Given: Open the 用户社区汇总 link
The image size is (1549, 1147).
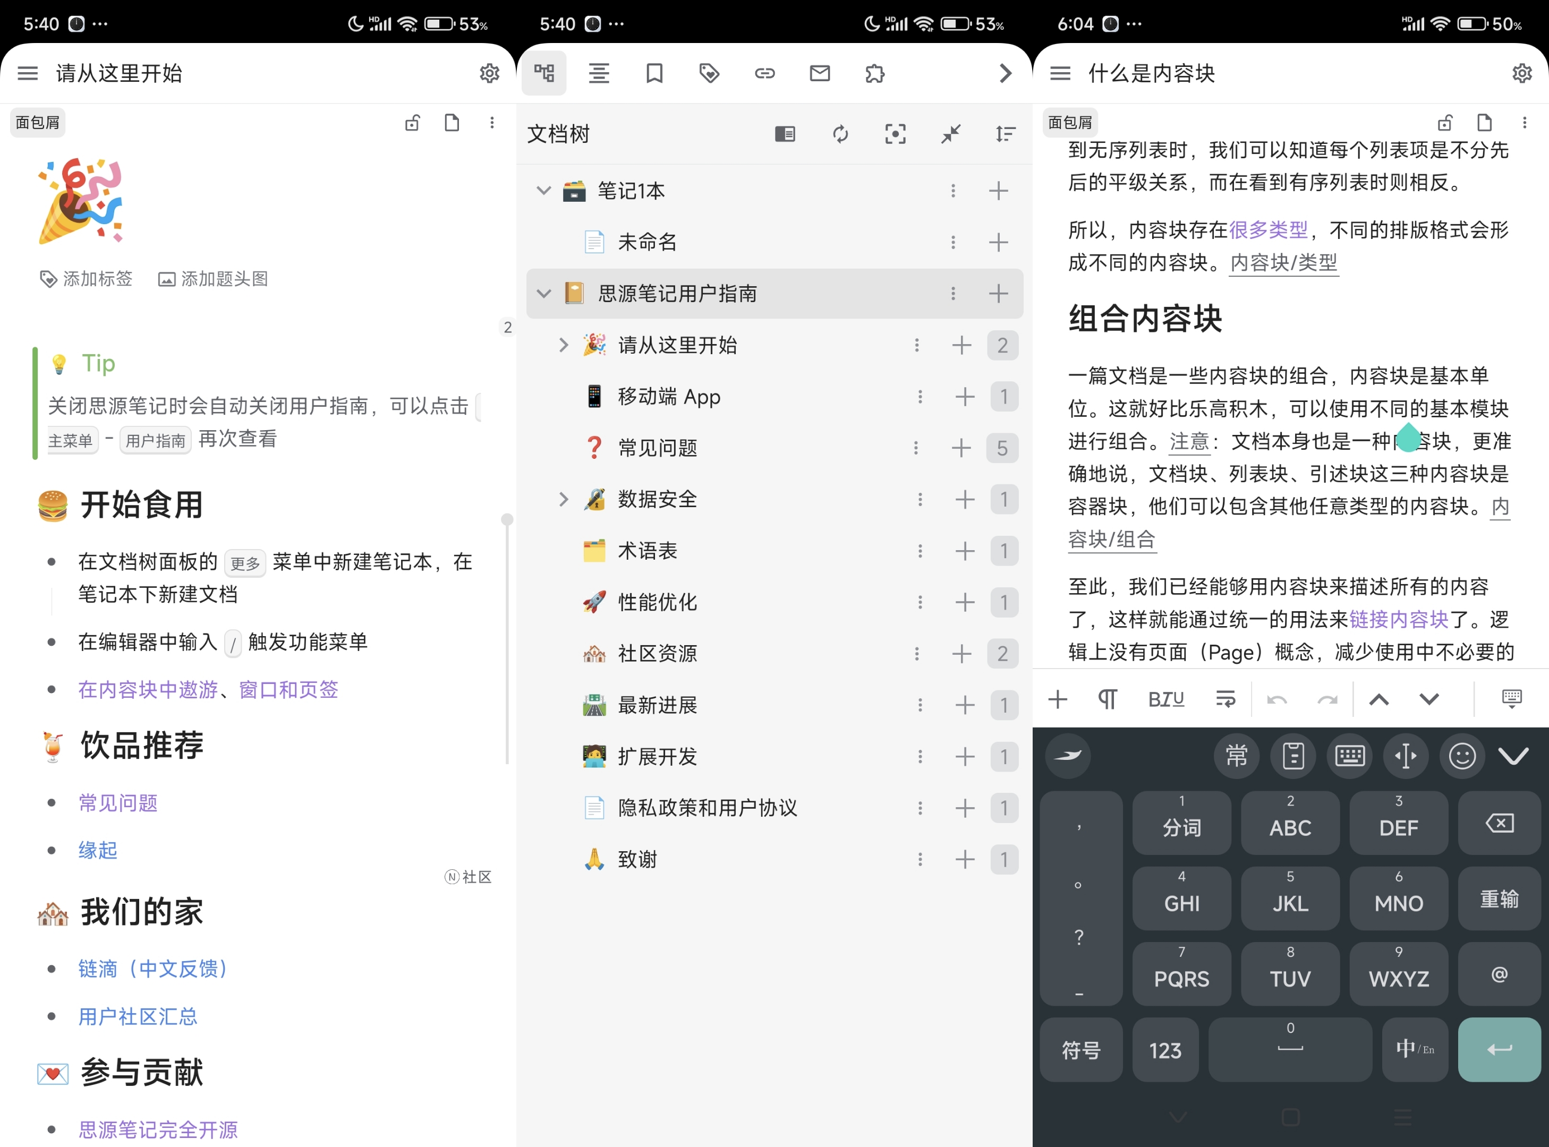Looking at the screenshot, I should click(138, 1016).
